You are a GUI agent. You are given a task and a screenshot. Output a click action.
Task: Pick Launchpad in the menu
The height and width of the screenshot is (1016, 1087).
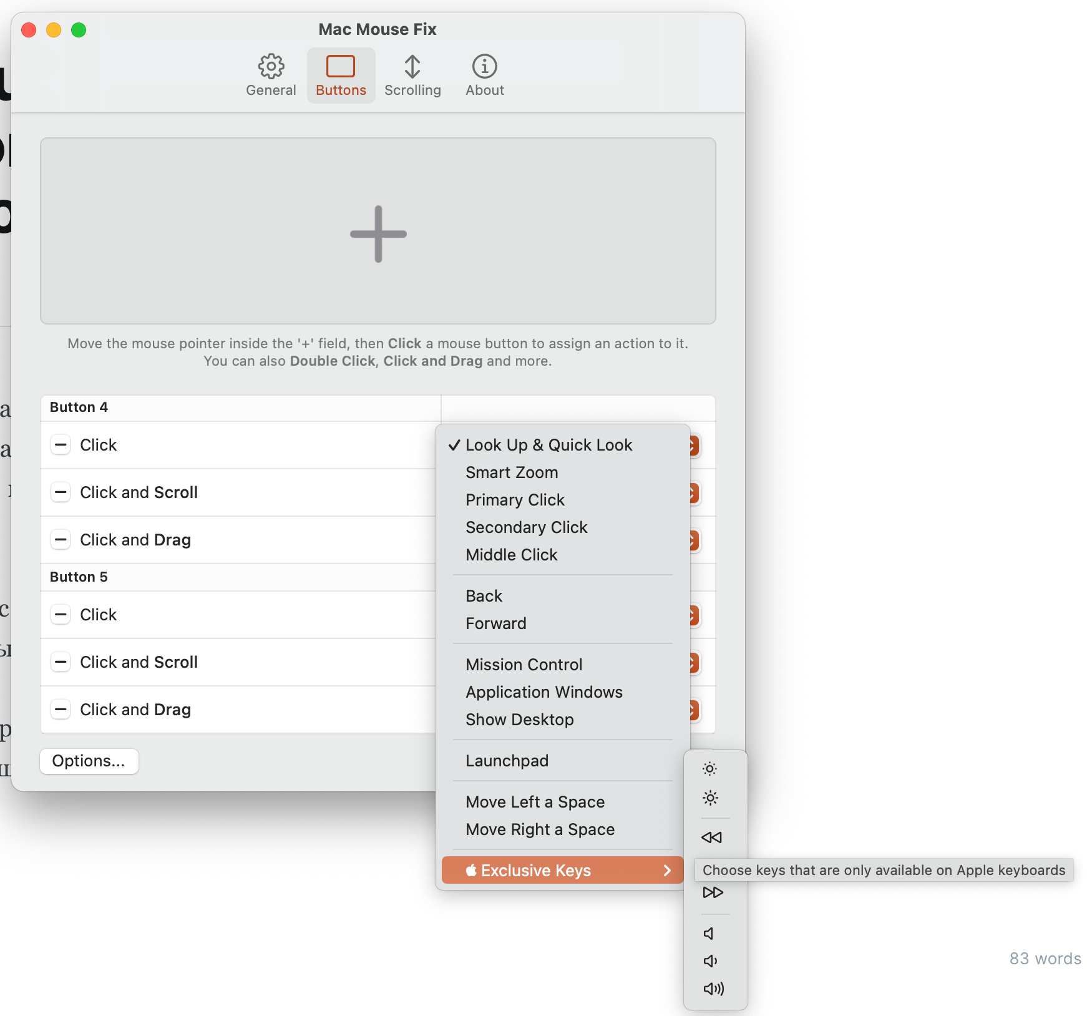click(x=562, y=761)
